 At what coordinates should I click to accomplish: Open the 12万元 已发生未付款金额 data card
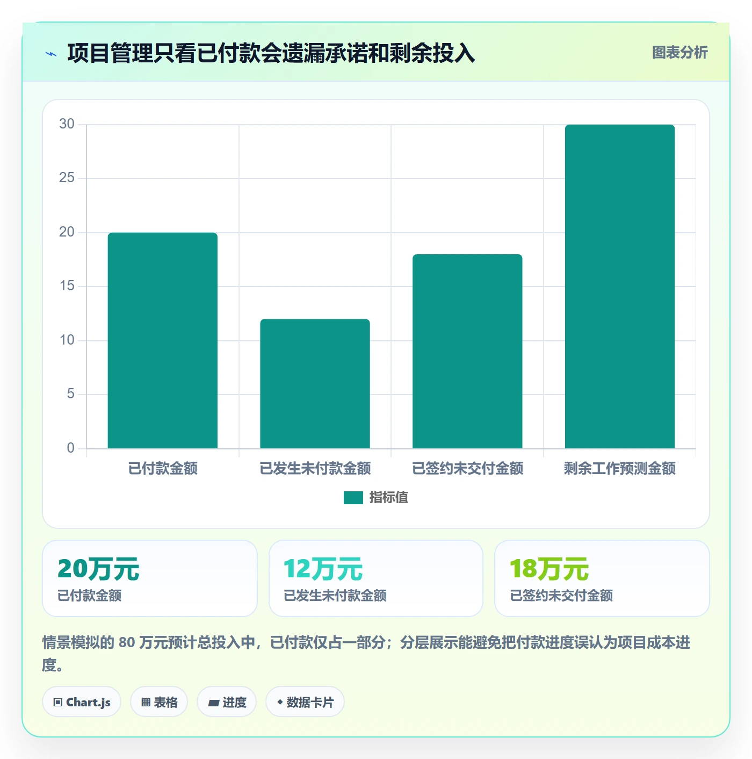[376, 578]
